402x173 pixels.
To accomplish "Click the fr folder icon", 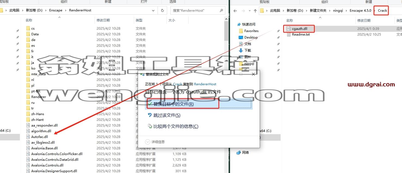I will pos(28,51).
